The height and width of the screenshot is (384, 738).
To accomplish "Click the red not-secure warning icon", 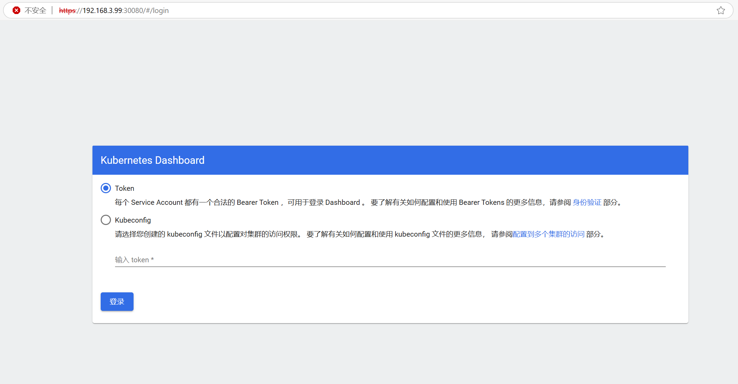I will 16,11.
